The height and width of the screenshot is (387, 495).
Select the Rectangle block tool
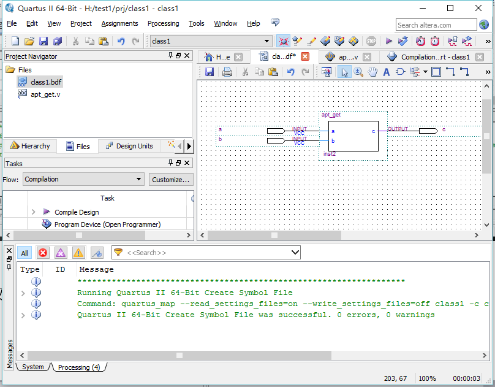tap(436, 72)
